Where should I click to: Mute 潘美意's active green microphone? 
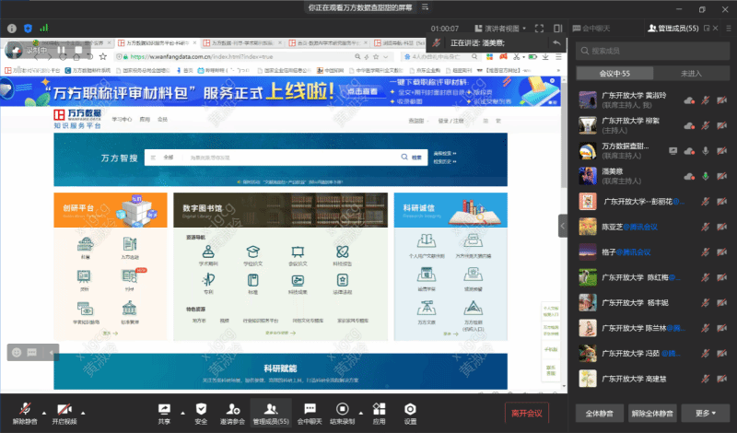pos(705,176)
